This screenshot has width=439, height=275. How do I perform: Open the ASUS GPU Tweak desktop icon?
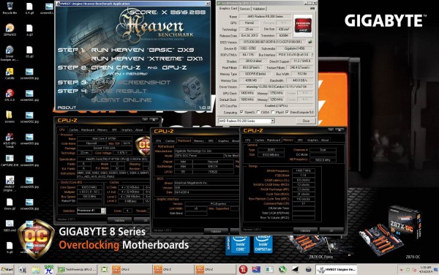(x=10, y=140)
